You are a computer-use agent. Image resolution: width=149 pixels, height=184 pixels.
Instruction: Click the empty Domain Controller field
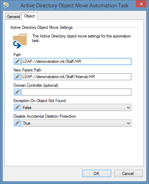(76, 92)
